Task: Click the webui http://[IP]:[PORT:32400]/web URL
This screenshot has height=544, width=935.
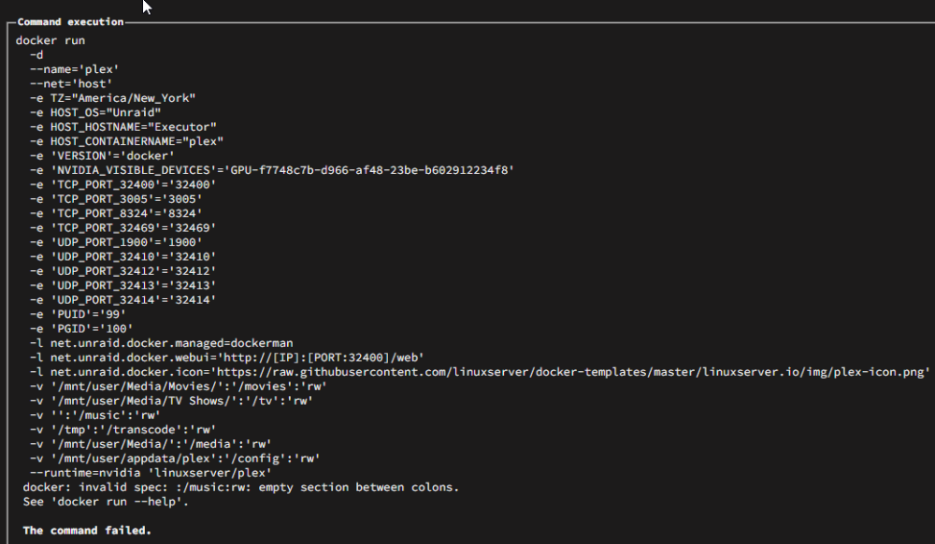Action: click(321, 357)
